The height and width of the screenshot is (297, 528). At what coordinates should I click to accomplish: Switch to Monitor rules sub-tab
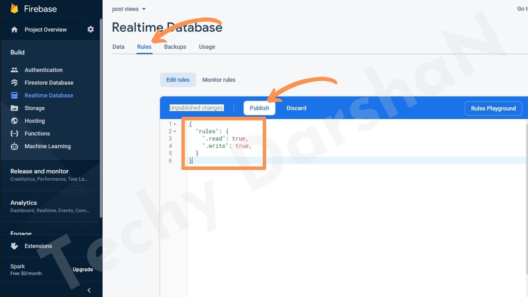point(219,80)
